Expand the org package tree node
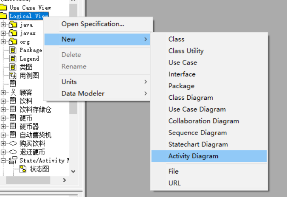Image resolution: width=287 pixels, height=197 pixels. 3,42
